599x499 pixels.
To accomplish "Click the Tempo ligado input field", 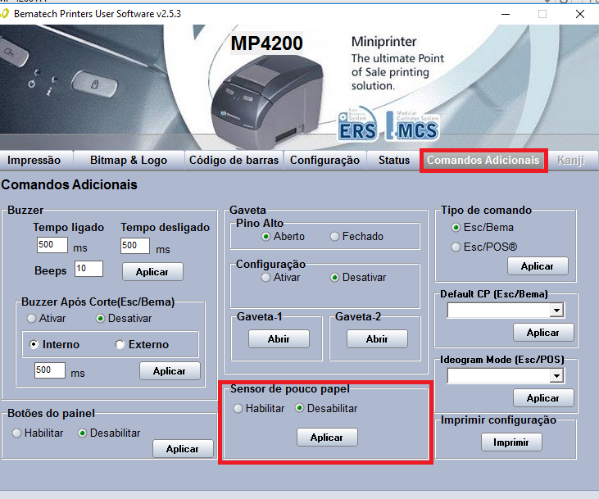I will click(x=52, y=246).
